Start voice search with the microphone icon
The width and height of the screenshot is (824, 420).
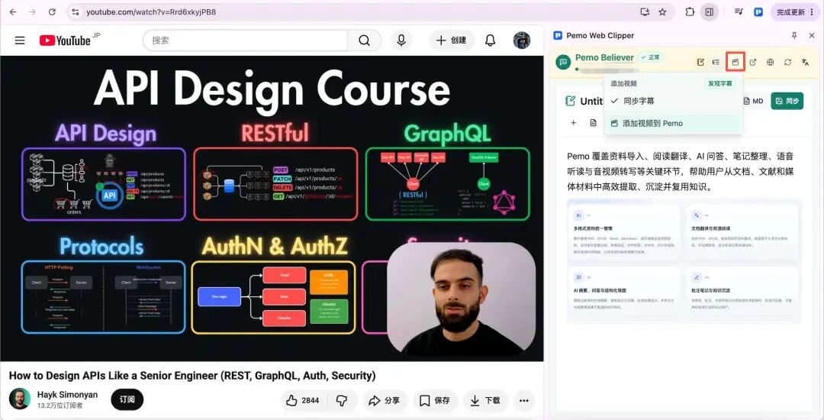tap(401, 40)
